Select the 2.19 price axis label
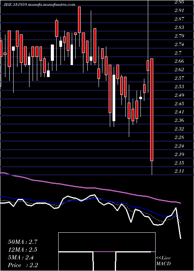The width and height of the screenshot is (194, 271). click(179, 154)
